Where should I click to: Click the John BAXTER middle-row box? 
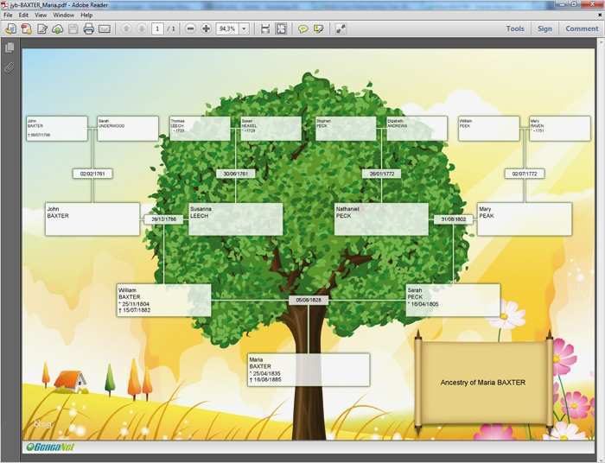tap(92, 219)
